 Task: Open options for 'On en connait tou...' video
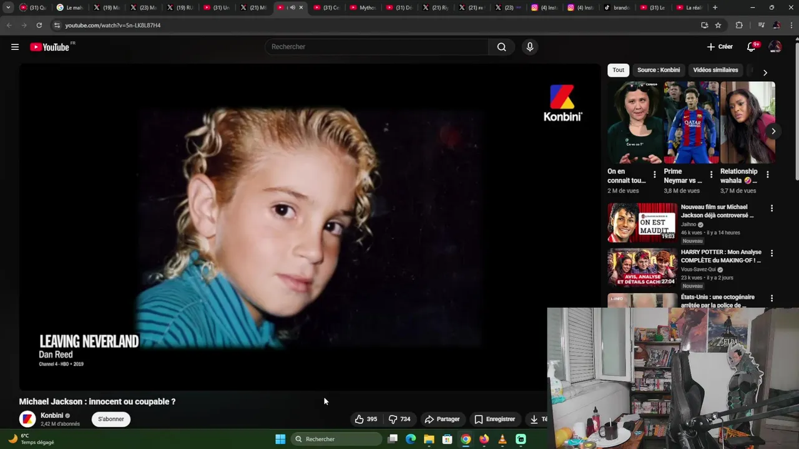[x=655, y=175]
